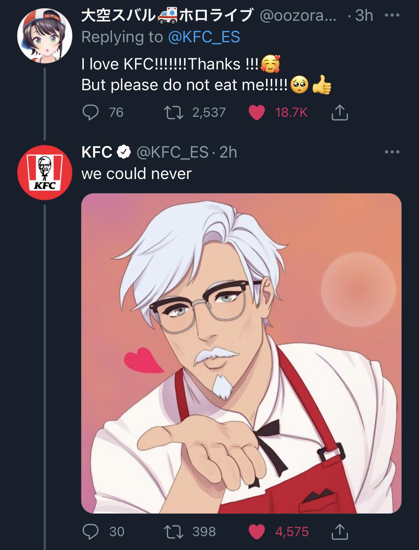The image size is (419, 550).
Task: Open the 2h timestamp on KFC's tweet
Action: point(228,152)
